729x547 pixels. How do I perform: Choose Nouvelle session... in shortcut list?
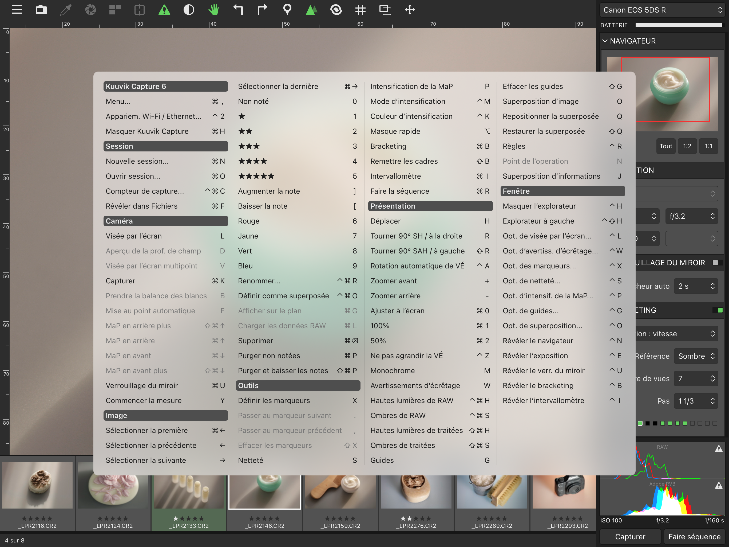[165, 161]
